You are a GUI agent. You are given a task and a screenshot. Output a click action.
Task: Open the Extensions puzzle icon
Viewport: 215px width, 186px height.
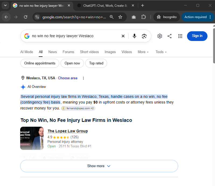point(143,17)
